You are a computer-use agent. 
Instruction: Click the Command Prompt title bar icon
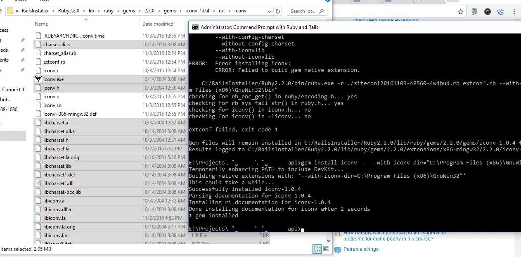click(x=195, y=27)
